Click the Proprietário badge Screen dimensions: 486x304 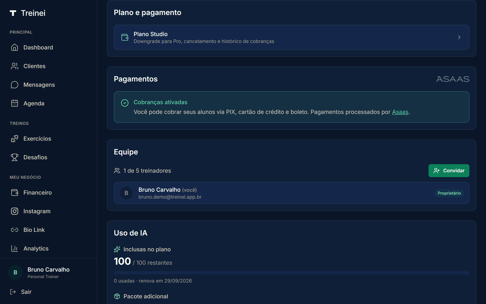(x=449, y=193)
